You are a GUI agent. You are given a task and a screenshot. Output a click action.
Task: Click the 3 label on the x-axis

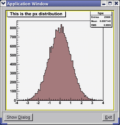[92, 103]
